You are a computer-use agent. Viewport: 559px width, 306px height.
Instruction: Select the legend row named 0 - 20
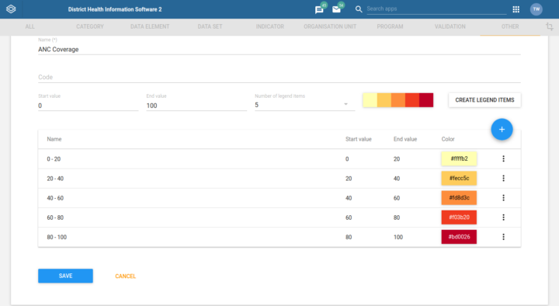tap(279, 158)
